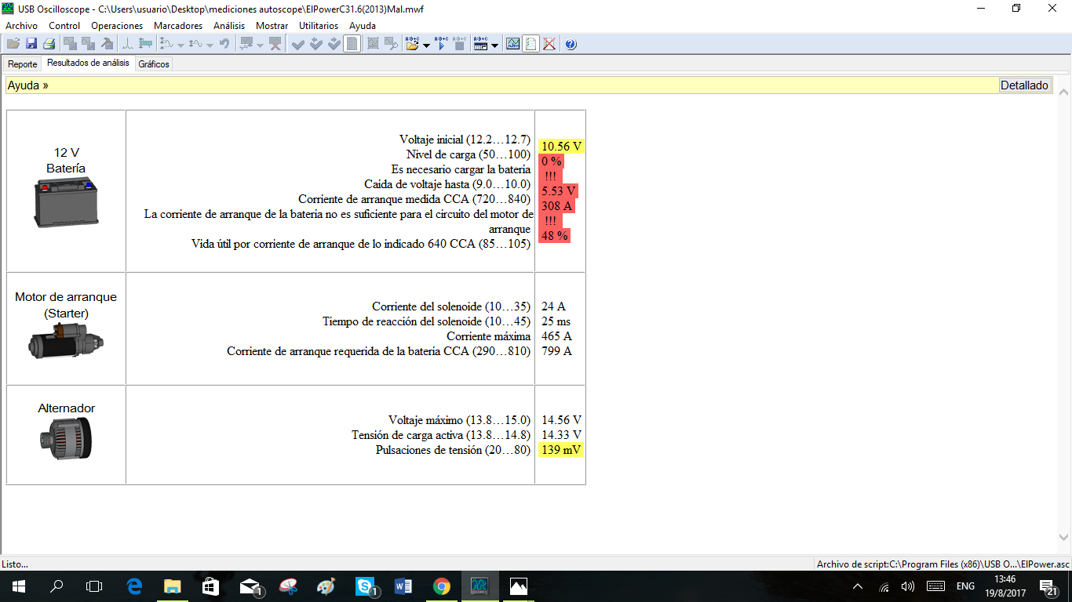Click the A:B+C script window icon
The image size is (1072, 602).
click(480, 44)
